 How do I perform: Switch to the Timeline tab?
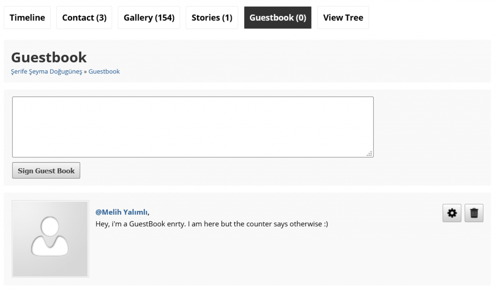click(x=27, y=17)
